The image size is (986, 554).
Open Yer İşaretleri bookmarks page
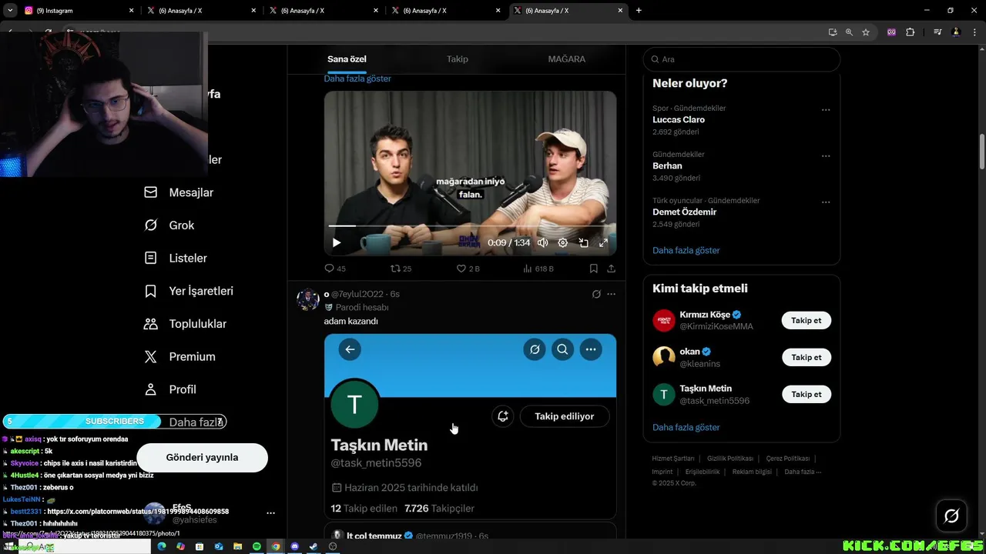coord(189,291)
